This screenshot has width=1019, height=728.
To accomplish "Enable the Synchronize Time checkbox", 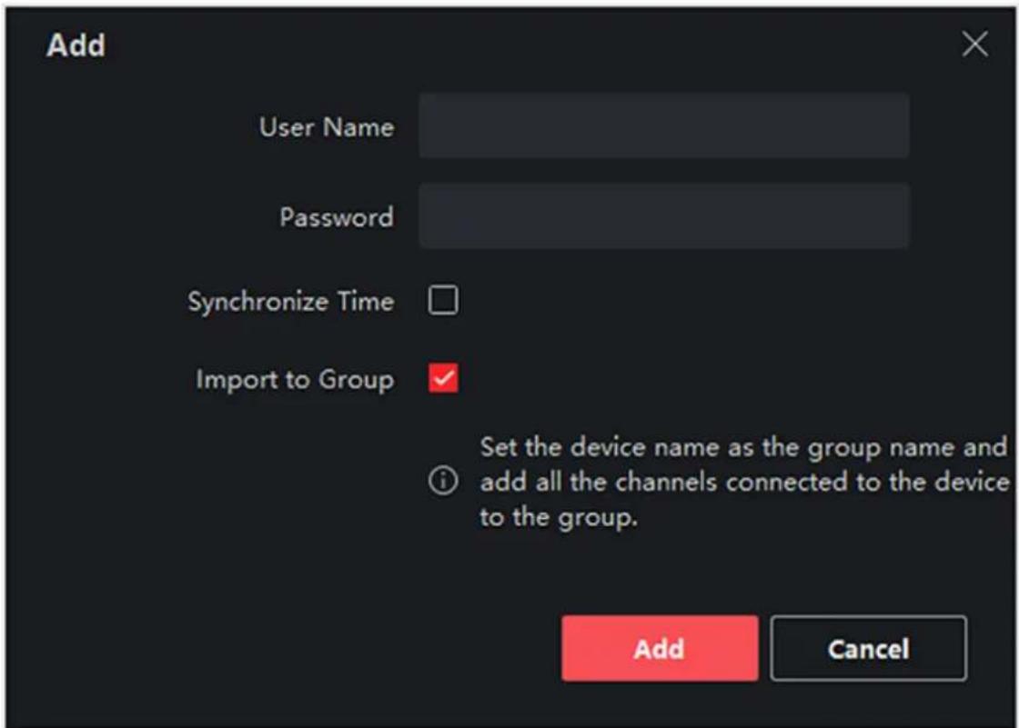I will (443, 300).
